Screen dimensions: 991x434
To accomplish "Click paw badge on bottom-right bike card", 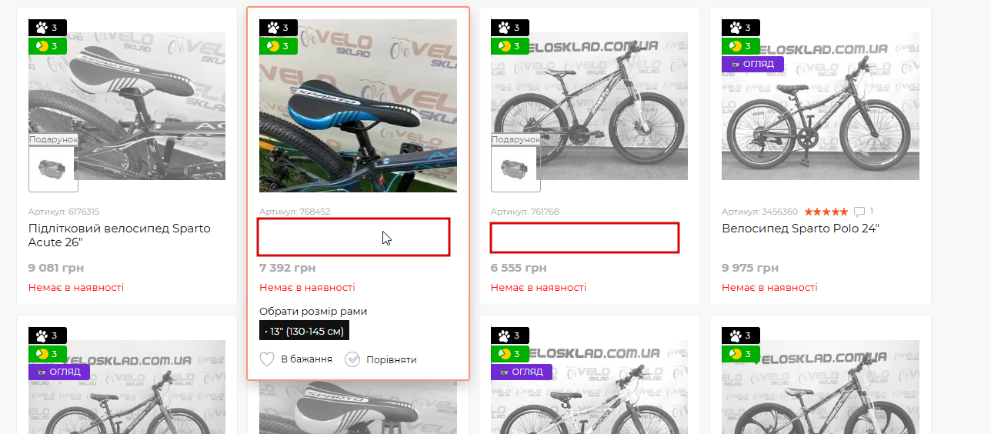I will tap(741, 336).
